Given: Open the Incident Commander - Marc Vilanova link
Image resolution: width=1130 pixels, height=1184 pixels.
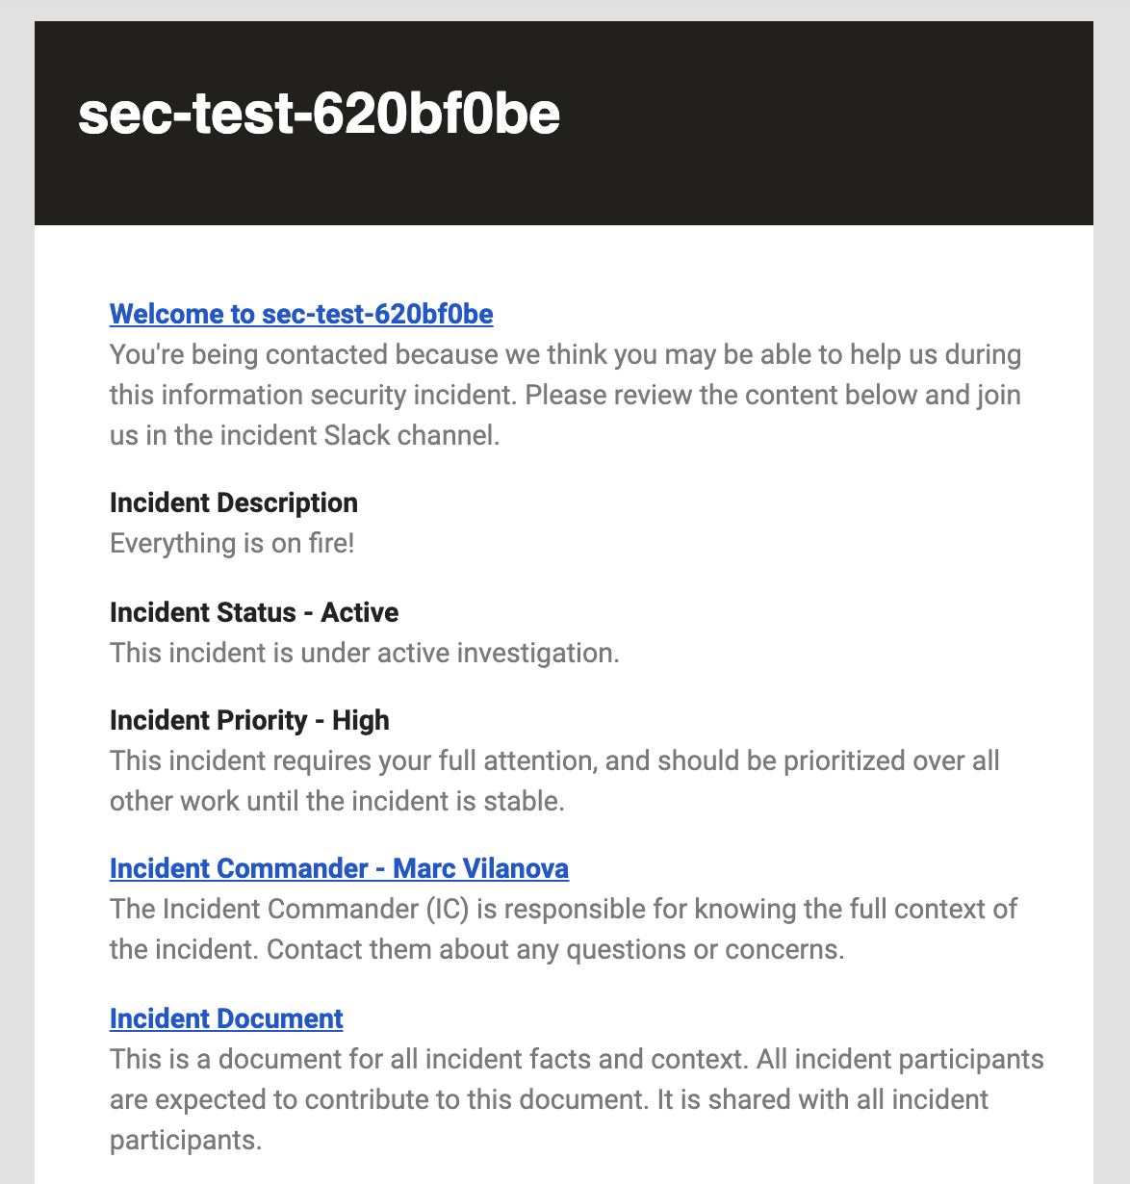Looking at the screenshot, I should pos(339,868).
